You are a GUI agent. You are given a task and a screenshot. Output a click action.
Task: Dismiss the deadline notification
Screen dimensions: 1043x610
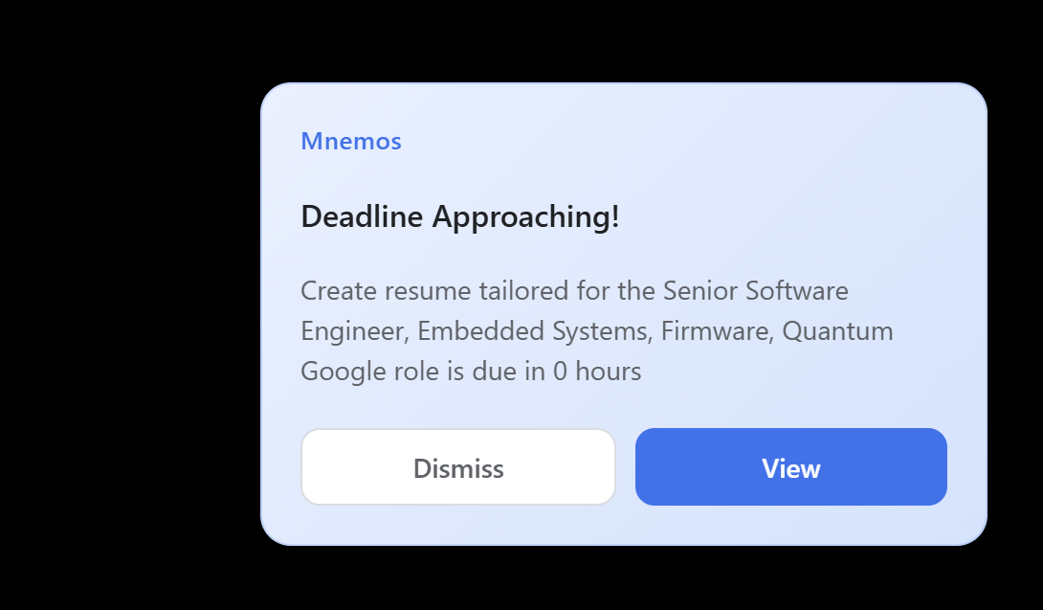pos(457,466)
